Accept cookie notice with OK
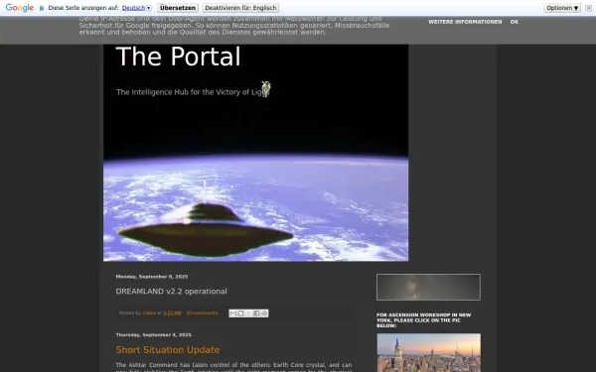 [x=515, y=22]
